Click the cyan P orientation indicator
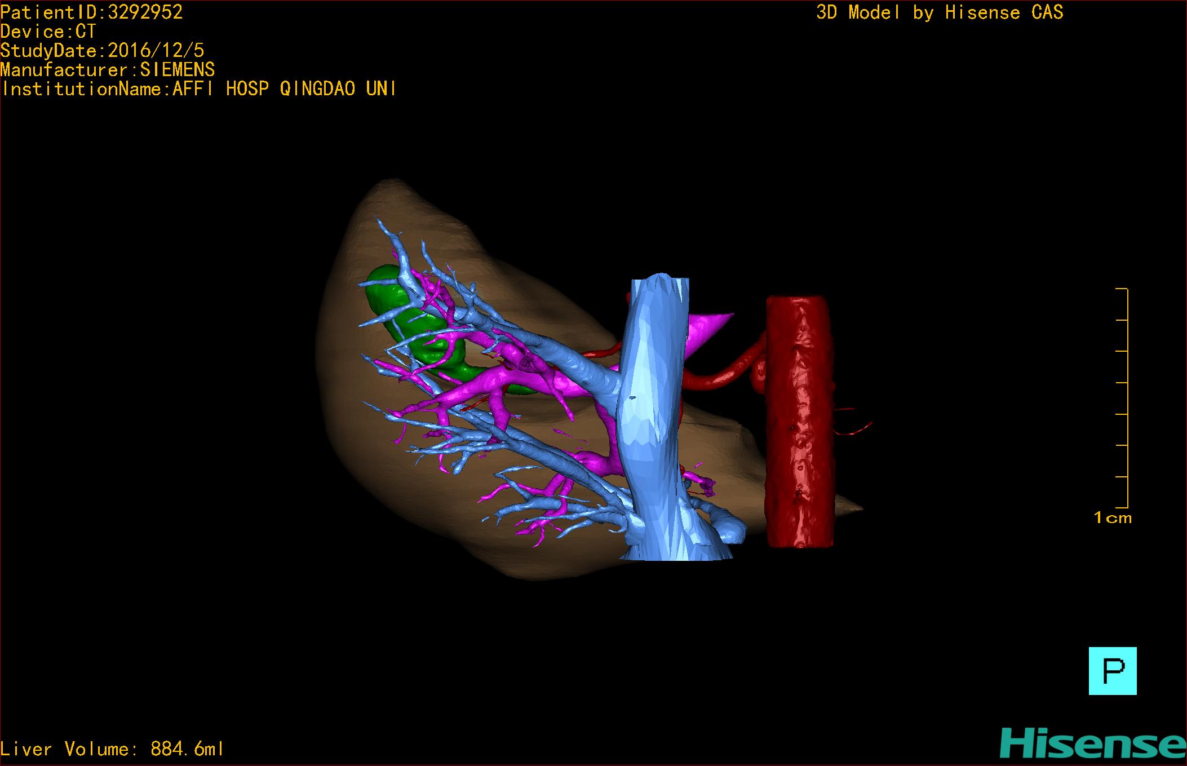The height and width of the screenshot is (766, 1187). click(1112, 671)
